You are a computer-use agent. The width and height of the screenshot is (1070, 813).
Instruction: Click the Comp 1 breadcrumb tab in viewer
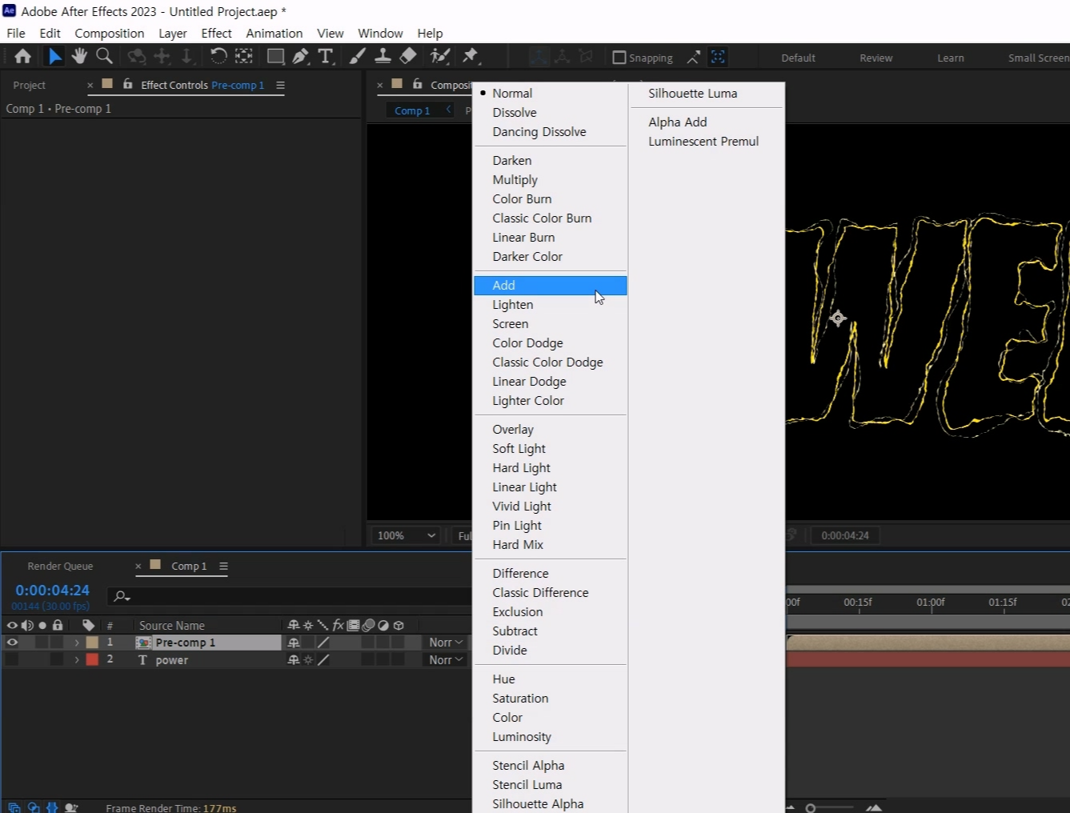point(412,110)
